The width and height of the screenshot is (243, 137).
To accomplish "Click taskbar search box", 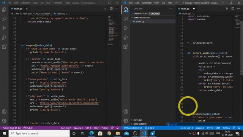I will tap(39, 133).
